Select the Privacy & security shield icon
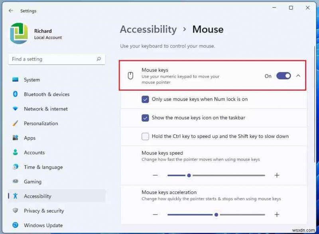 (x=16, y=211)
